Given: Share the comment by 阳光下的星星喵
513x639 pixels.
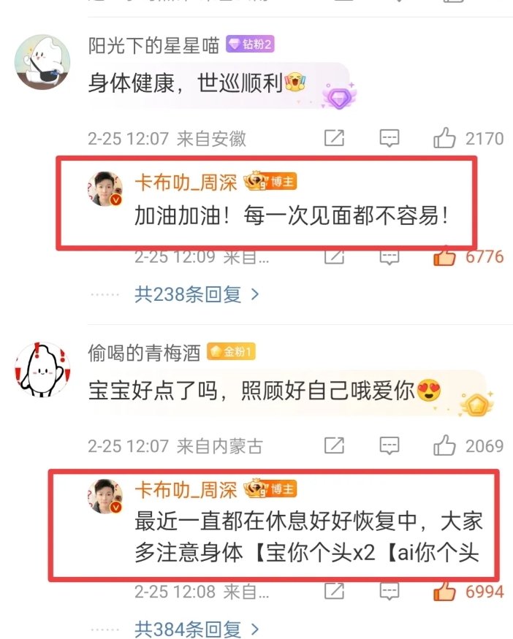Looking at the screenshot, I should tap(334, 138).
